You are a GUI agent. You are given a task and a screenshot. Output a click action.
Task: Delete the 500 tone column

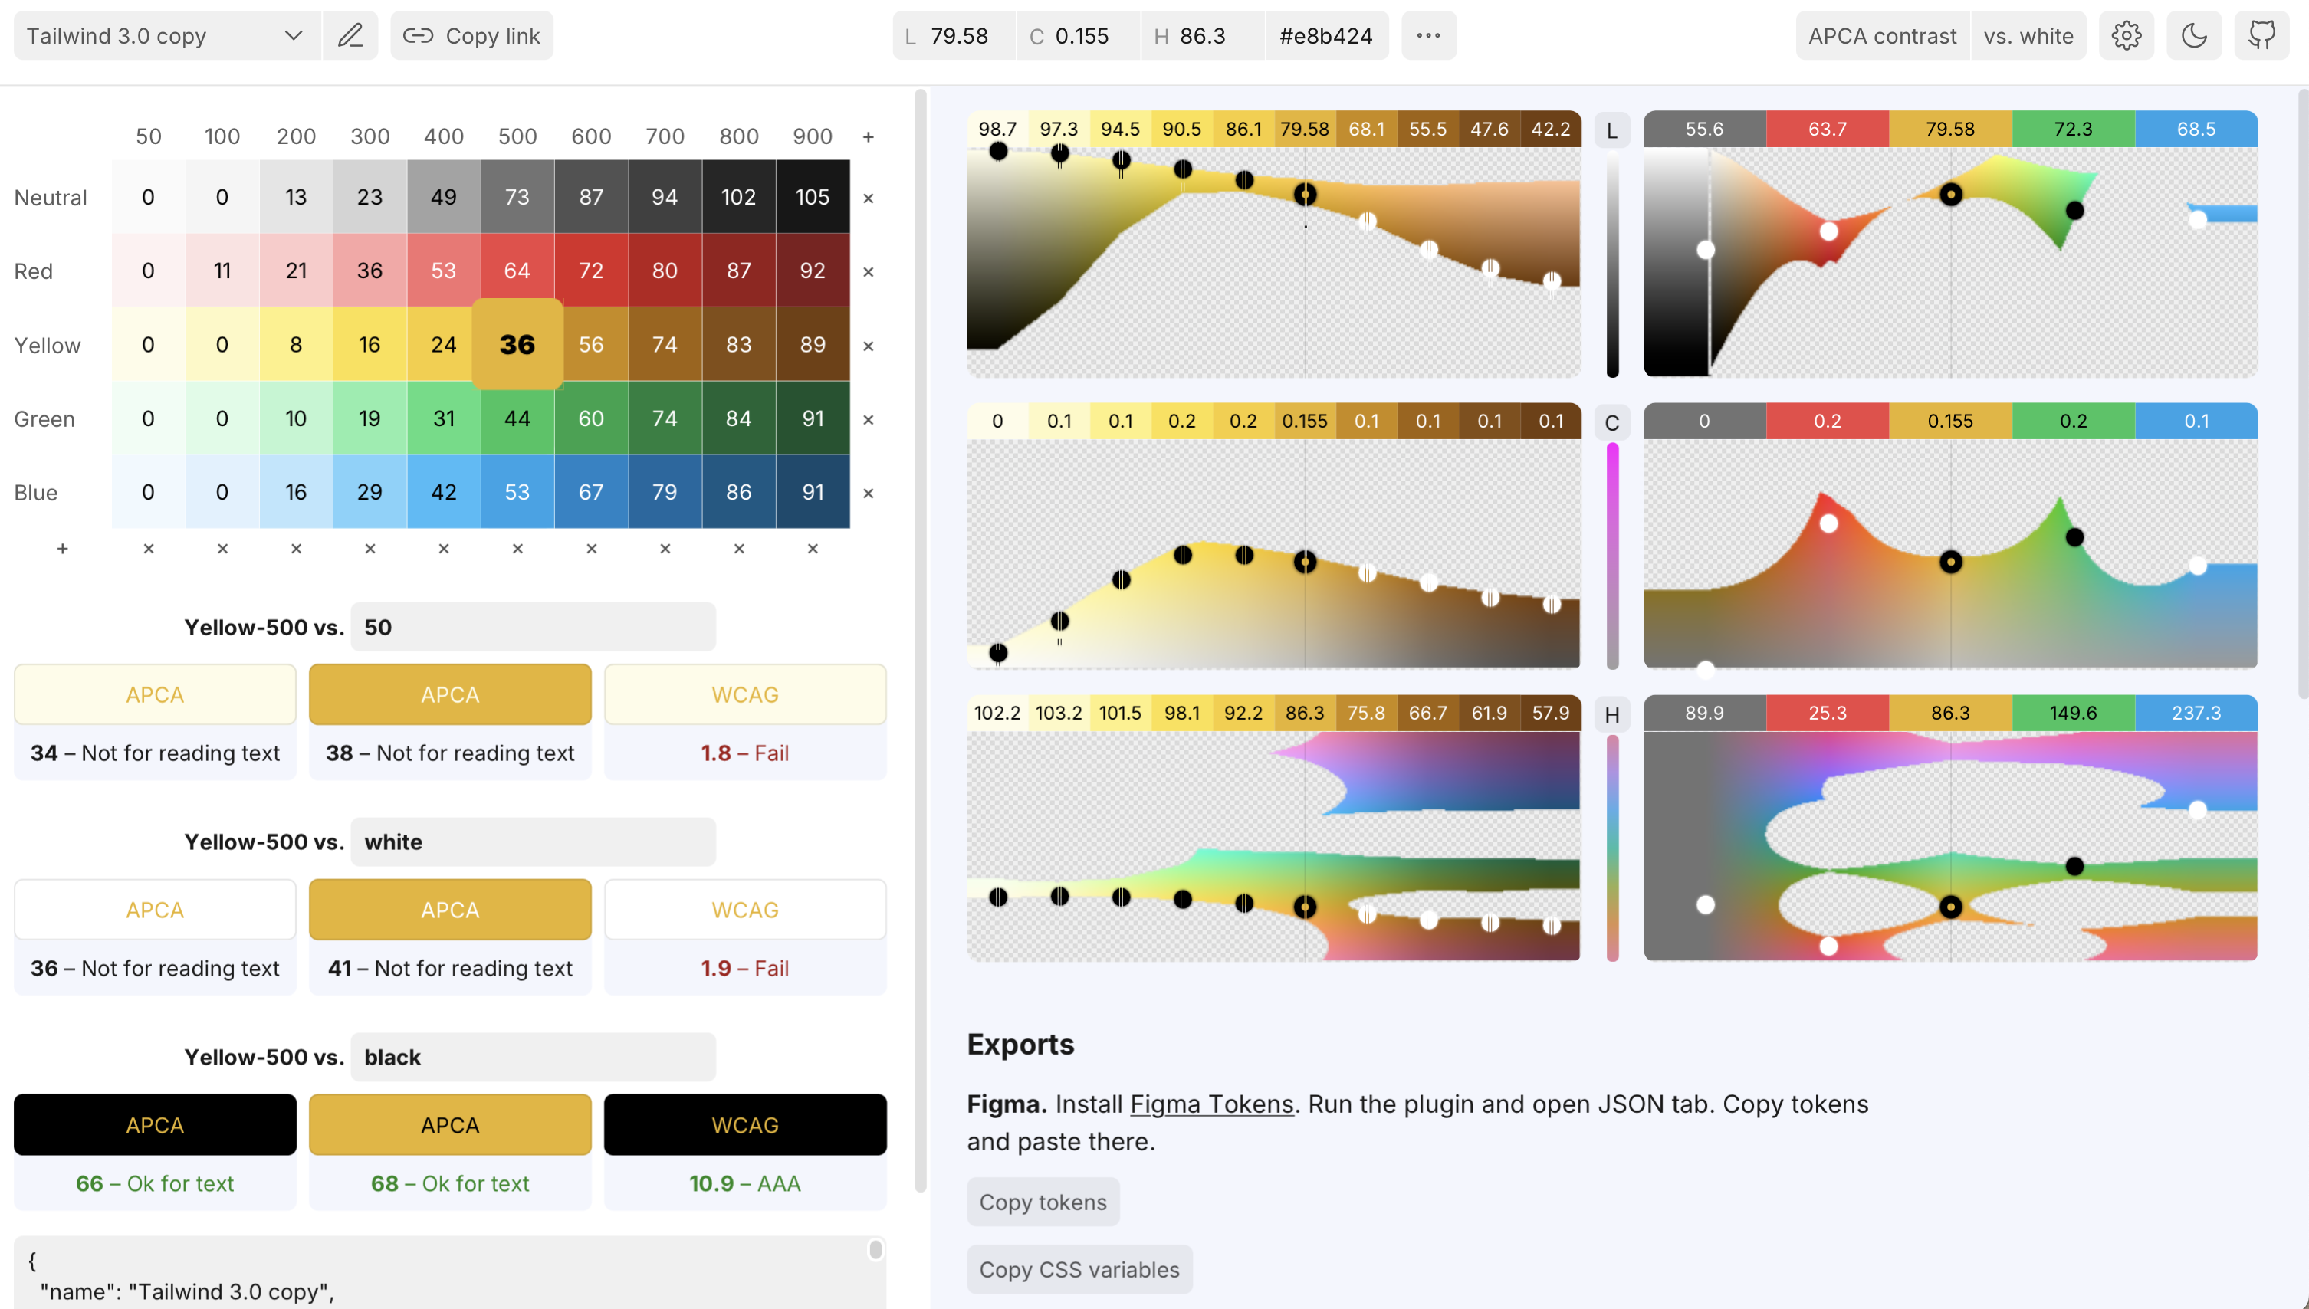coord(517,549)
